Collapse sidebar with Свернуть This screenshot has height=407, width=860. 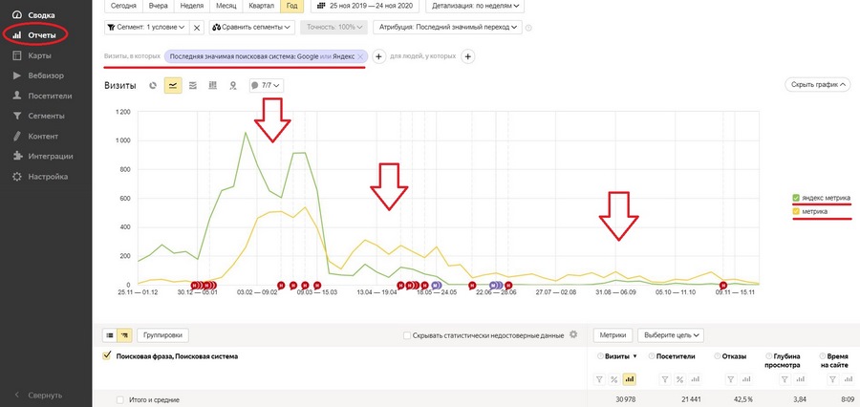38,395
